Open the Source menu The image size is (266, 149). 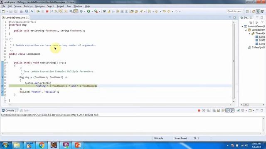pyautogui.click(x=18, y=6)
